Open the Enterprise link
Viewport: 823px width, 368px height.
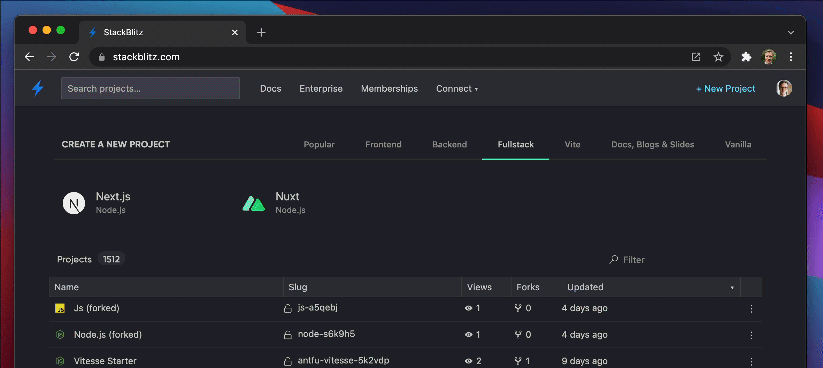pyautogui.click(x=321, y=89)
